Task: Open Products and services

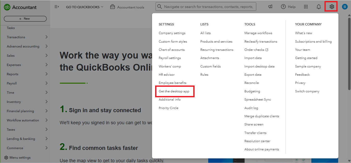Action: tap(216, 42)
